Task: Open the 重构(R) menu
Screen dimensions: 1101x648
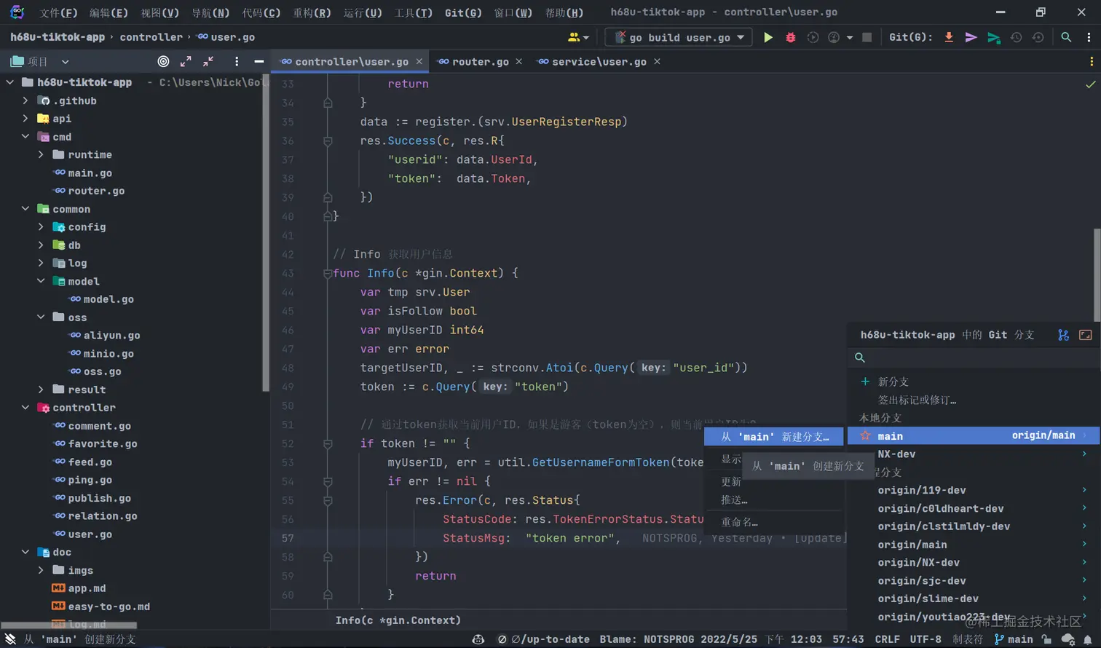Action: [312, 12]
